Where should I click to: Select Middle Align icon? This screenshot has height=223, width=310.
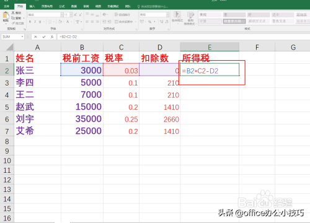coord(92,14)
